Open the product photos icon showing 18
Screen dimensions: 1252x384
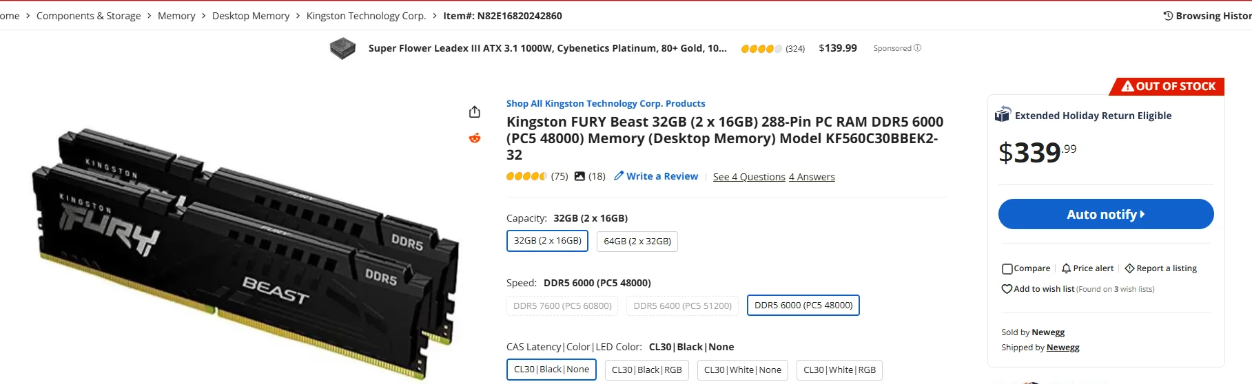(579, 176)
